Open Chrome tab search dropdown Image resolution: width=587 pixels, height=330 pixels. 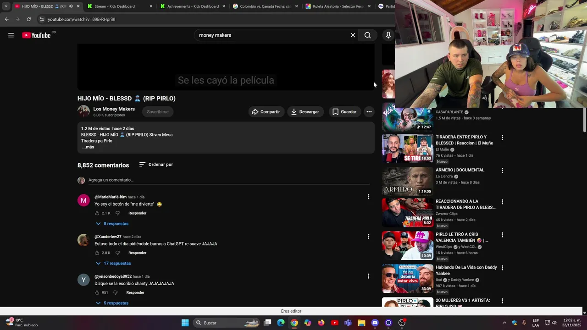click(6, 6)
